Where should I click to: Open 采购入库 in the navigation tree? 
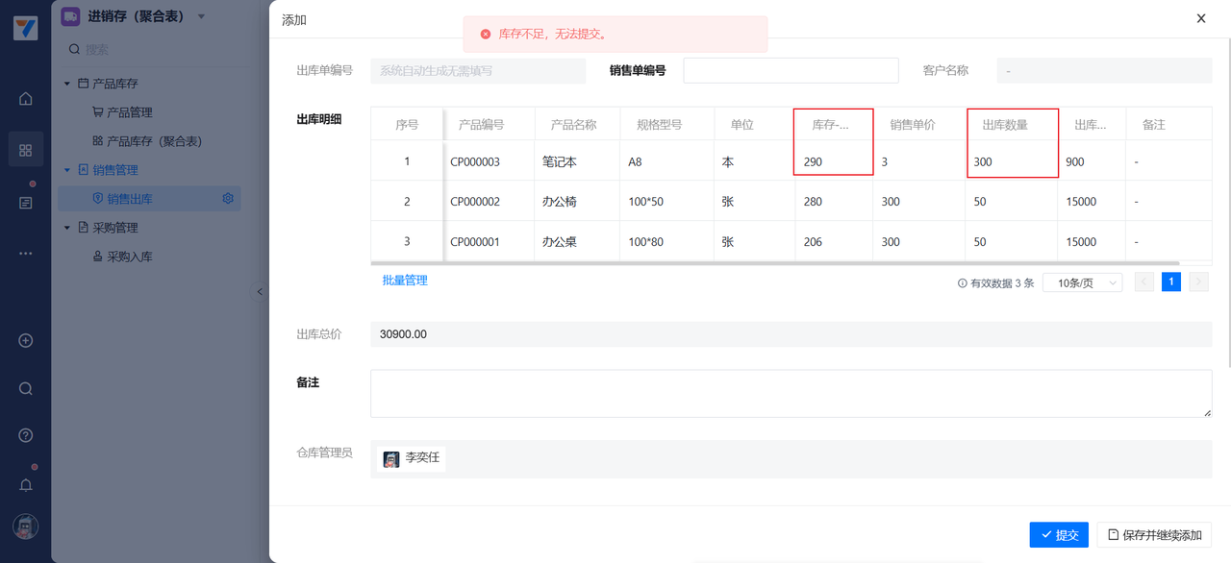tap(129, 257)
